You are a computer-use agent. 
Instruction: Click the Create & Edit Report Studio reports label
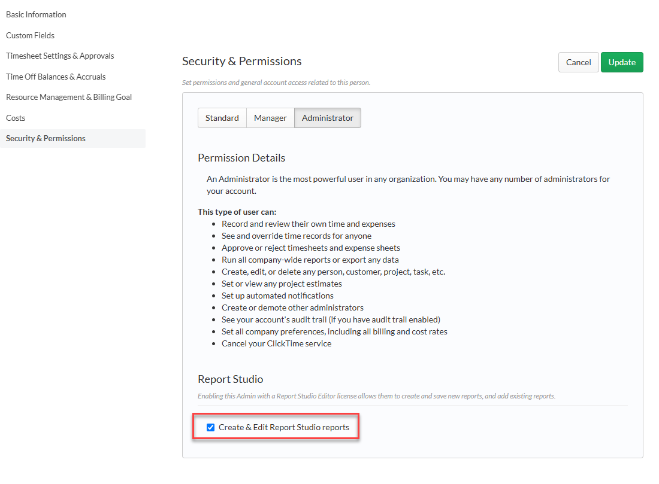pyautogui.click(x=284, y=427)
